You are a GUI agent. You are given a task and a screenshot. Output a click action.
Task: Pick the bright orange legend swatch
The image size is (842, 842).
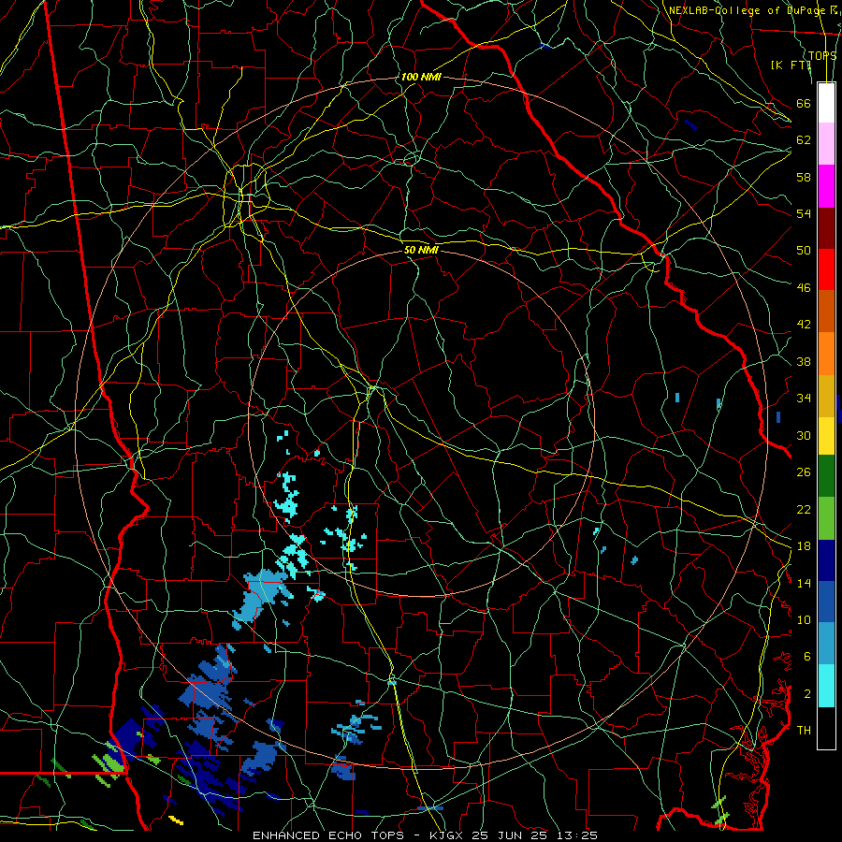826,354
